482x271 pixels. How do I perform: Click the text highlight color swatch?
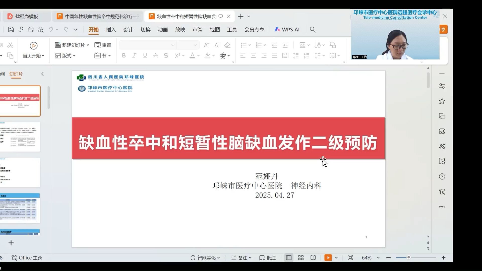pyautogui.click(x=207, y=56)
